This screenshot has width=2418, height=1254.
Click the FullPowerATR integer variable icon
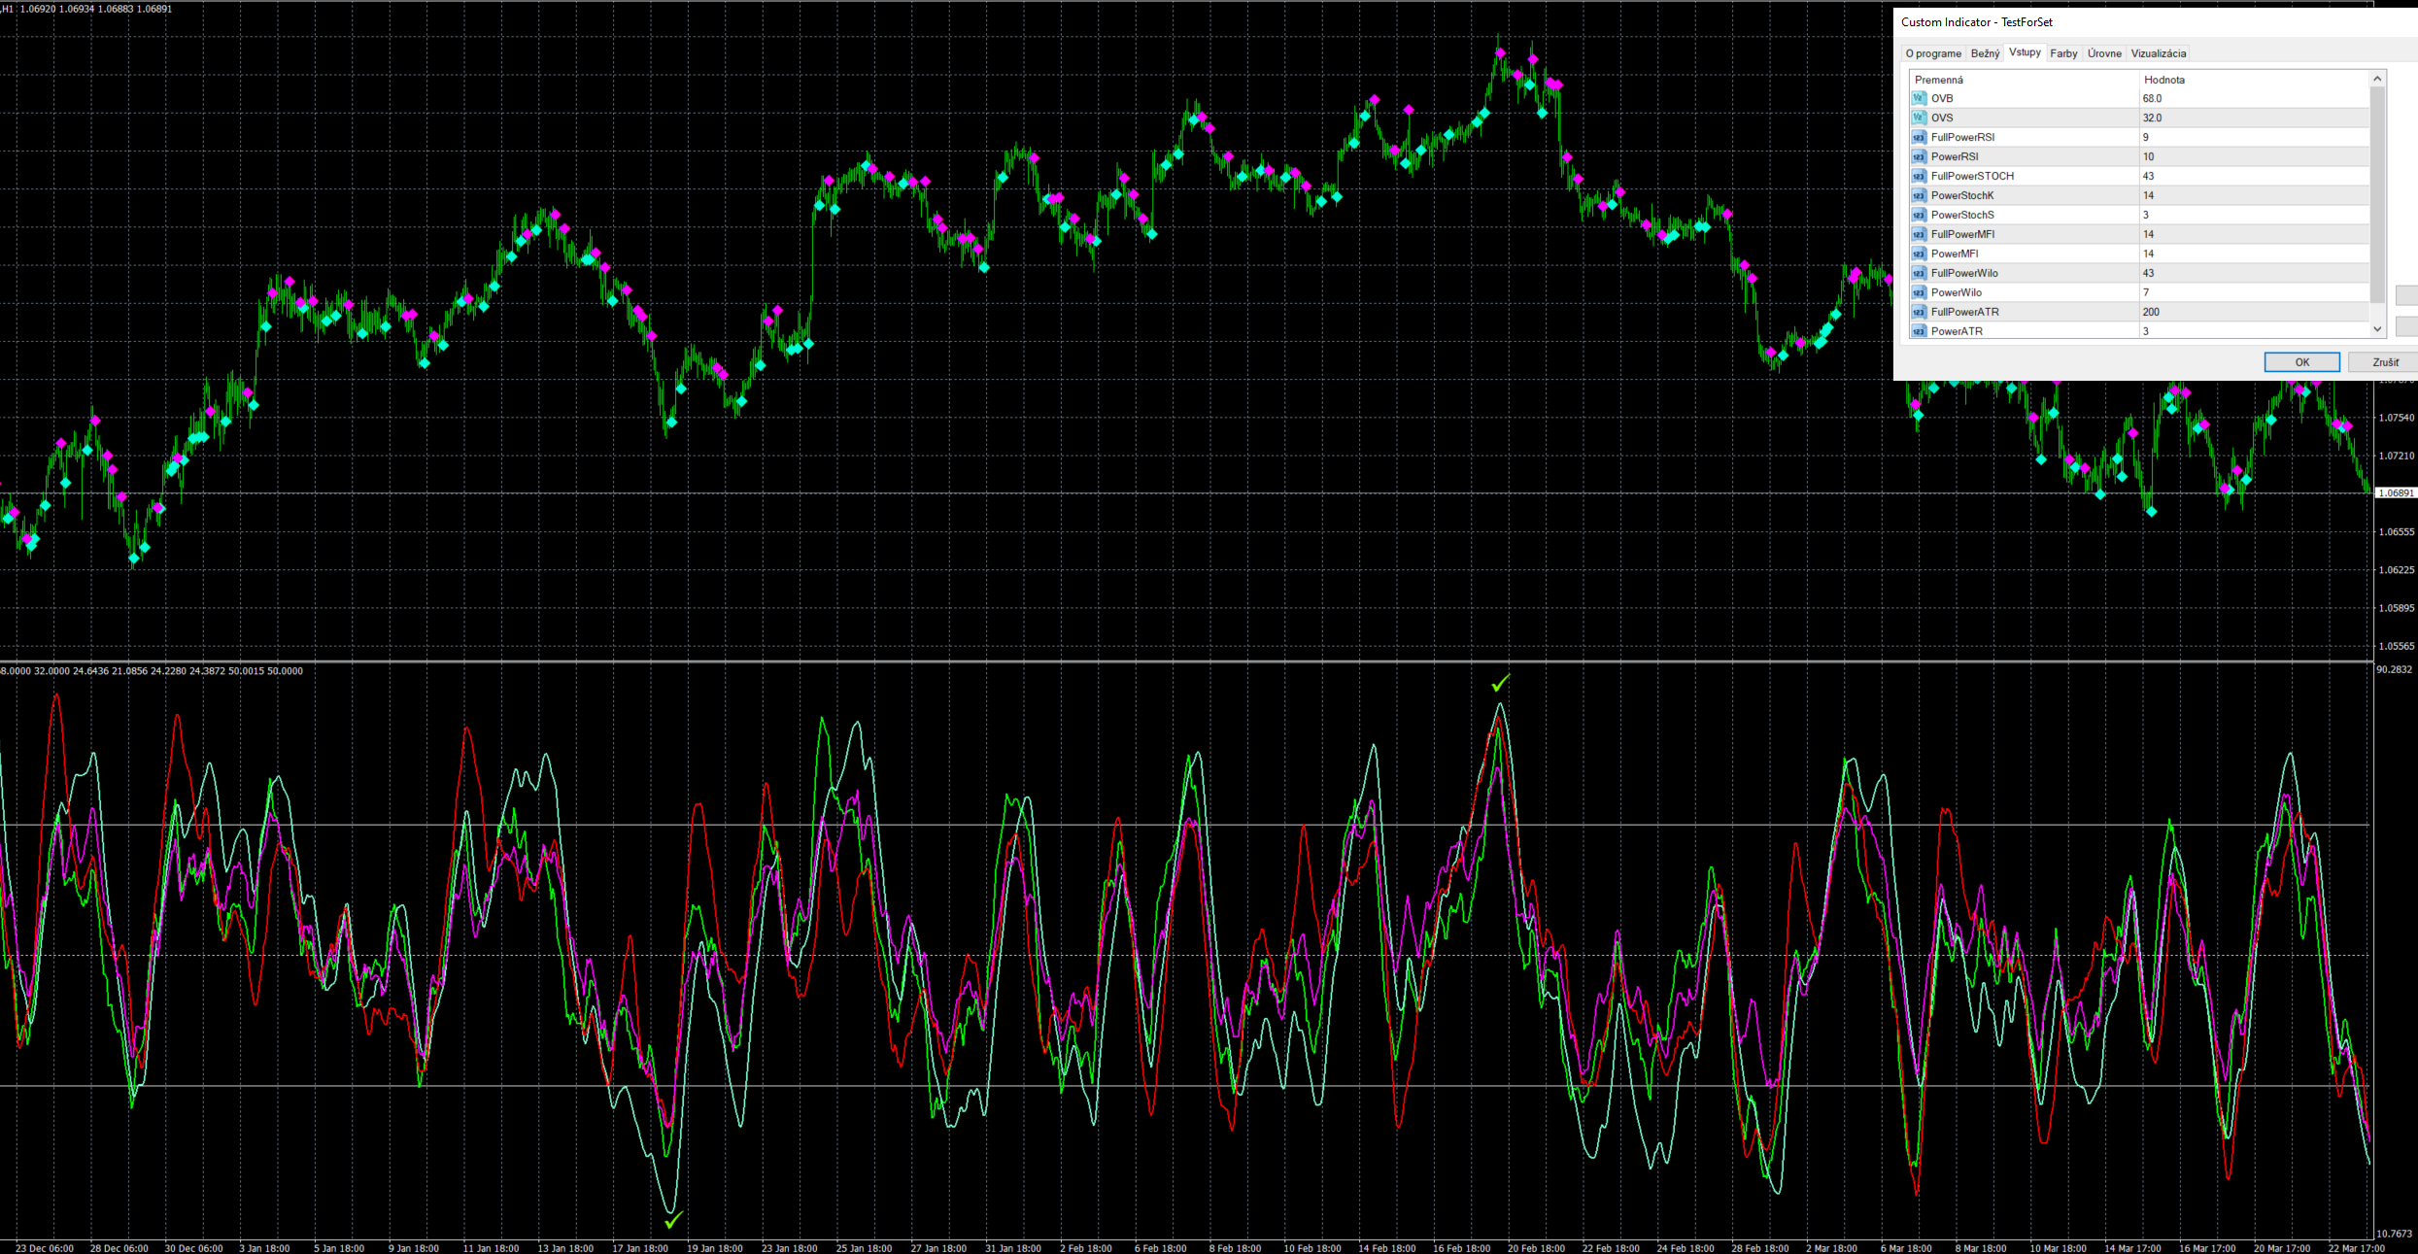[1919, 312]
